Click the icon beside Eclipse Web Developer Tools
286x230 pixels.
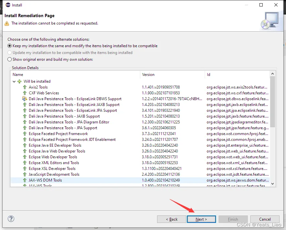(x=25, y=157)
